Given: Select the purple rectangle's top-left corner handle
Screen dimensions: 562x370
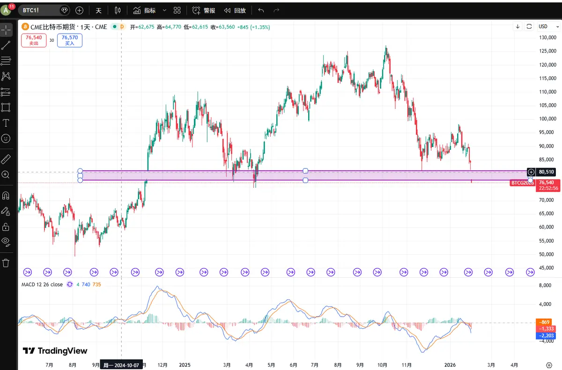Looking at the screenshot, I should coord(80,170).
